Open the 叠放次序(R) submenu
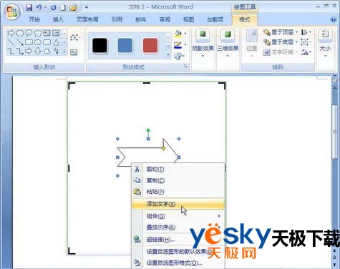The height and width of the screenshot is (269, 340). tap(178, 228)
